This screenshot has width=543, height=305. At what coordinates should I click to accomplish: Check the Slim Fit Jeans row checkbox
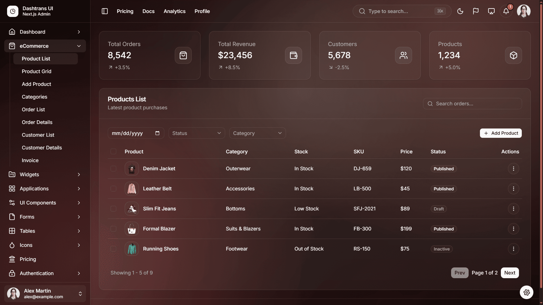(x=113, y=209)
